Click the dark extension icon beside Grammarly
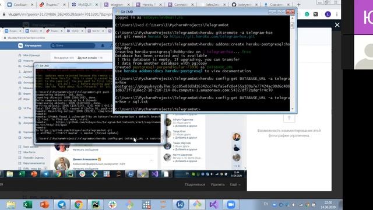 pyautogui.click(x=316, y=14)
